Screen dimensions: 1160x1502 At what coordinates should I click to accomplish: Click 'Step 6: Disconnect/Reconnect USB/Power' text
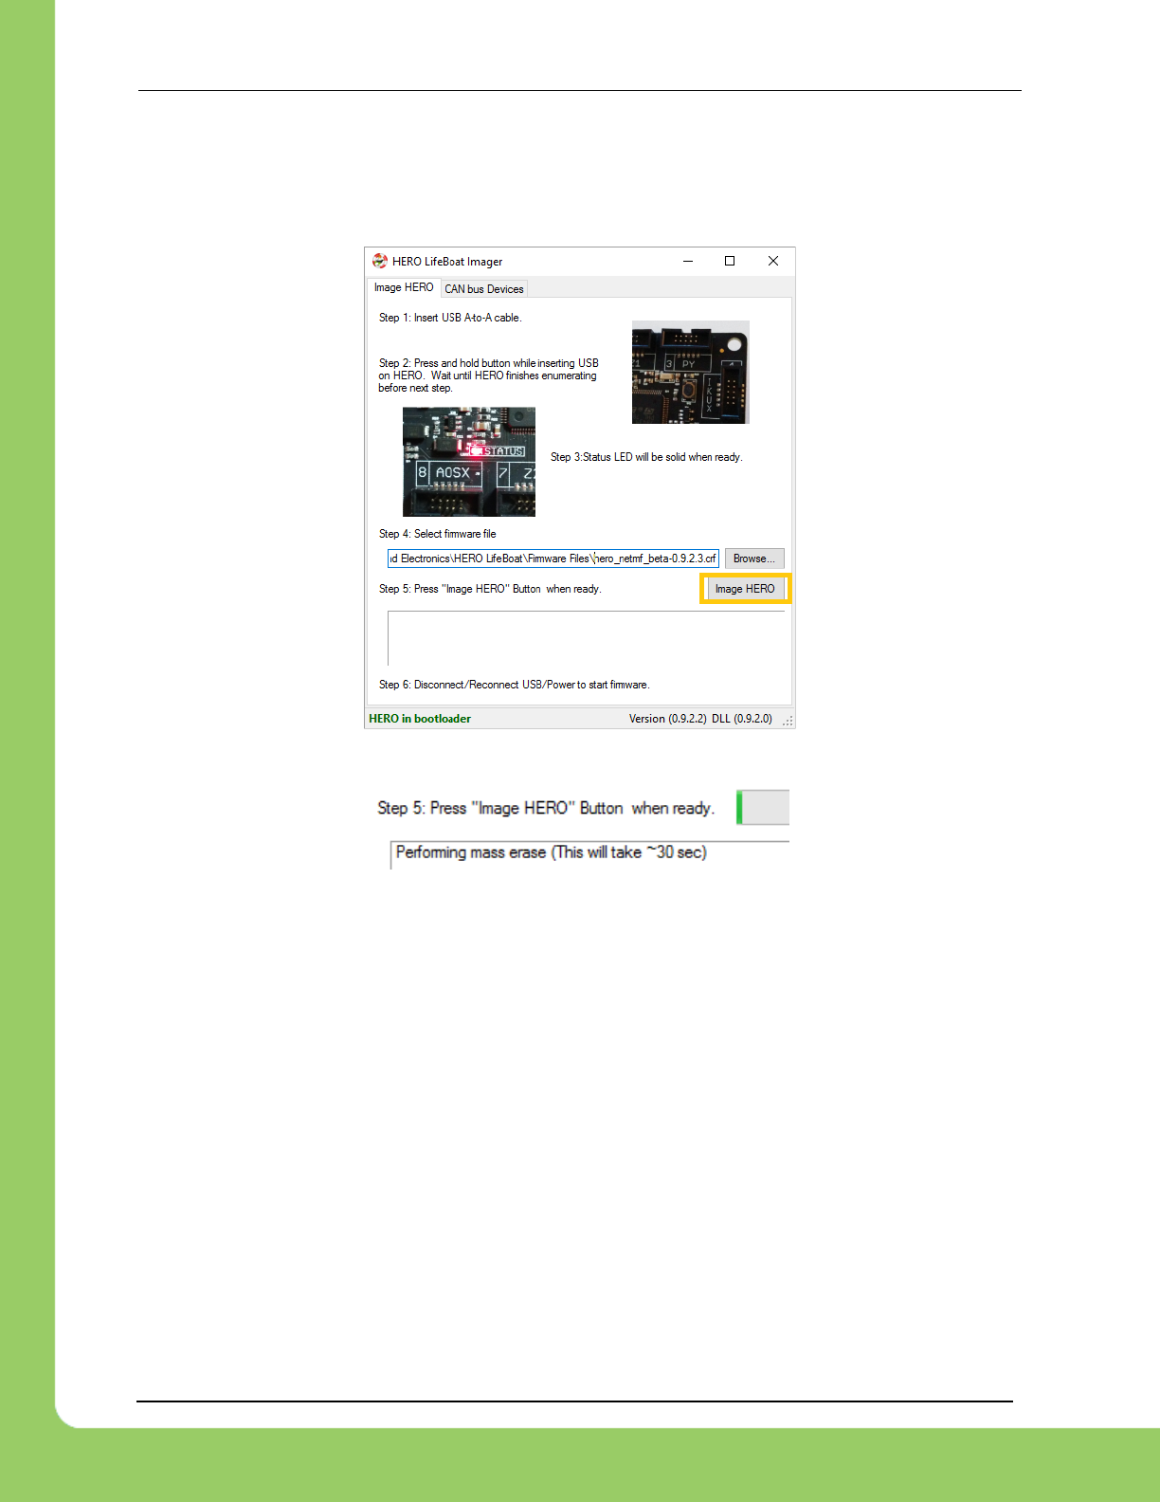pos(514,685)
